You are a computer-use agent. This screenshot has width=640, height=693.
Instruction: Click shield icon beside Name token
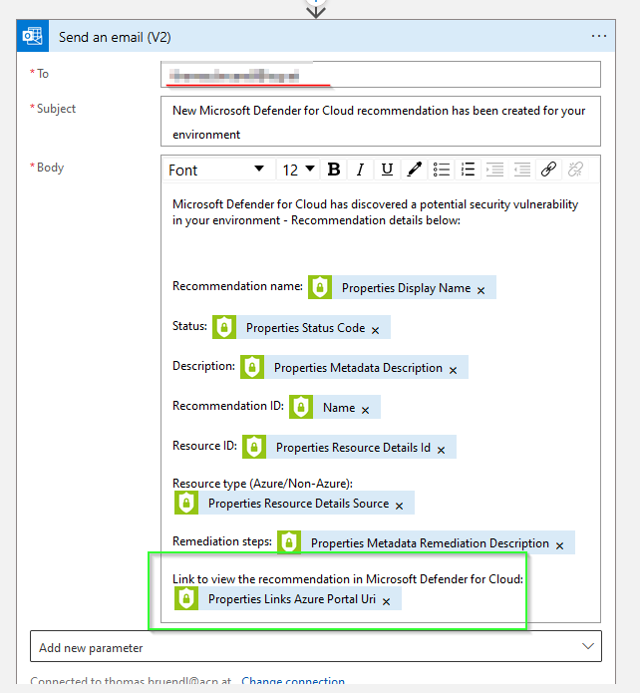301,407
